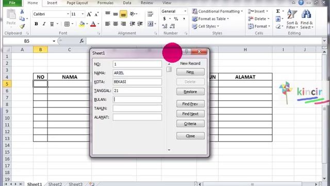The image size is (330, 186).
Task: Open the File tab
Action: [x=12, y=3]
